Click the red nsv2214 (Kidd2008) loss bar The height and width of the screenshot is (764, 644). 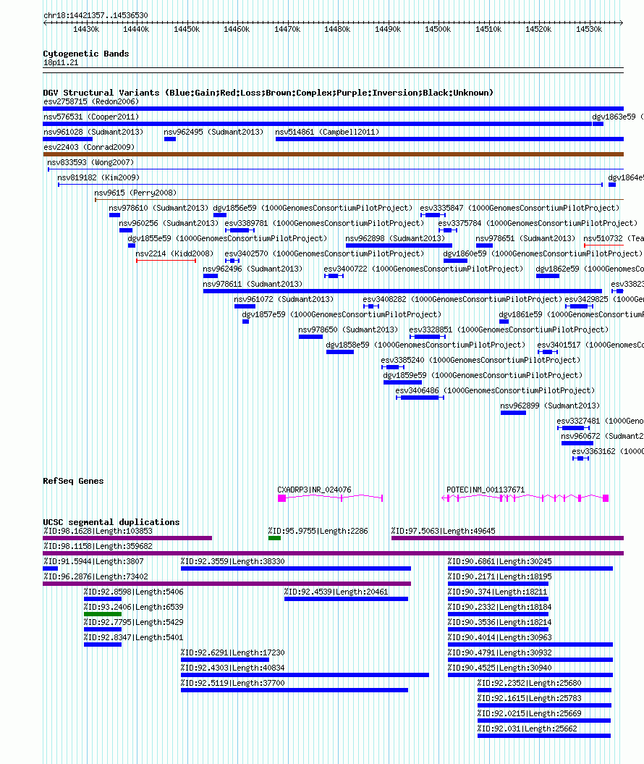pos(166,261)
